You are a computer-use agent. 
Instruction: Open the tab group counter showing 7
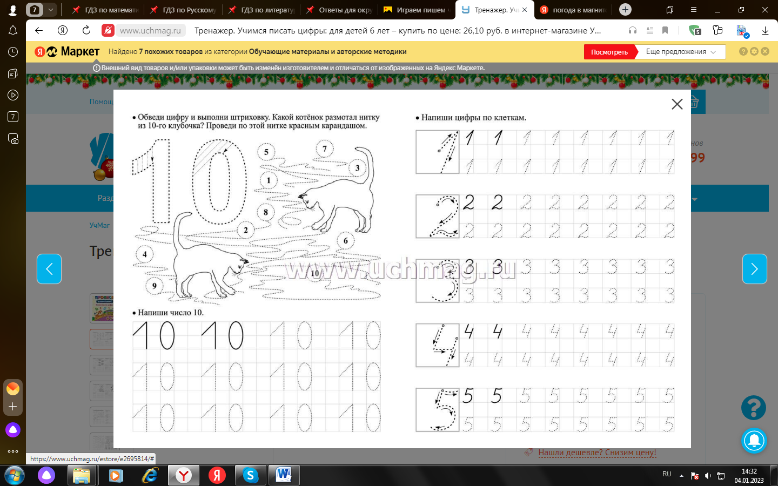tap(35, 10)
